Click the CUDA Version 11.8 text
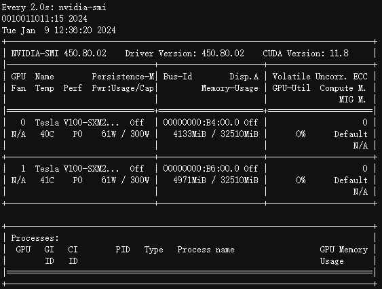Image resolution: width=382 pixels, height=289 pixels. 305,54
